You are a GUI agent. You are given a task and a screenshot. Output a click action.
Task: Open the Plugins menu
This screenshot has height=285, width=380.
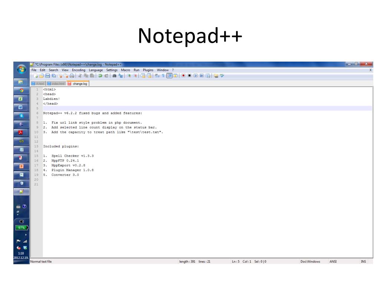tap(148, 70)
